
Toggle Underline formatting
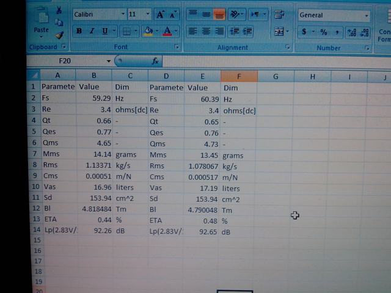105,31
